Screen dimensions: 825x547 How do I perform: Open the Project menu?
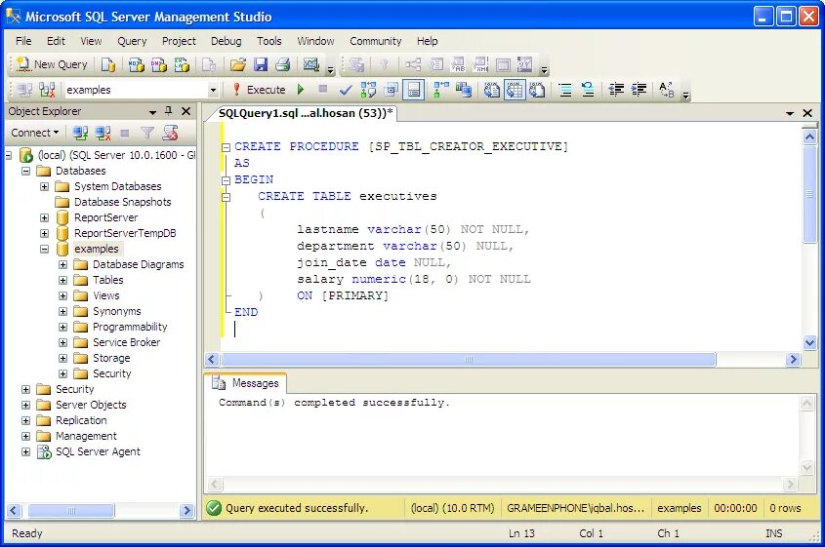[x=179, y=41]
